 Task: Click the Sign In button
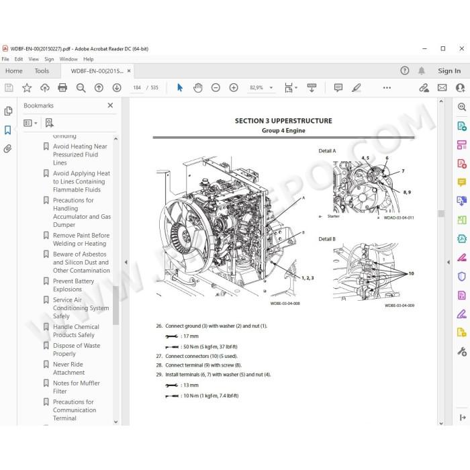click(x=449, y=70)
